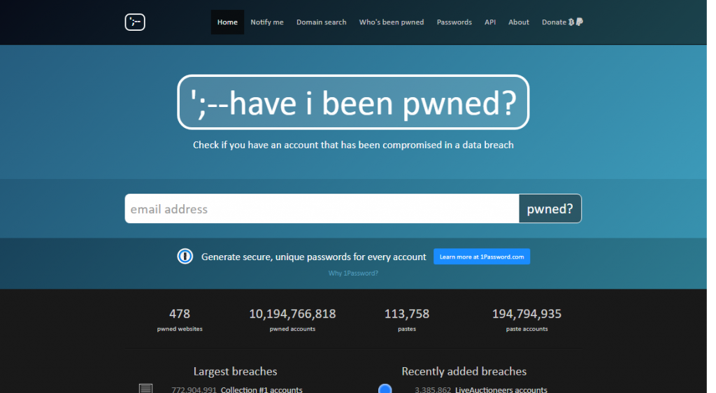This screenshot has width=716, height=393.
Task: Open the API menu item
Action: point(490,22)
